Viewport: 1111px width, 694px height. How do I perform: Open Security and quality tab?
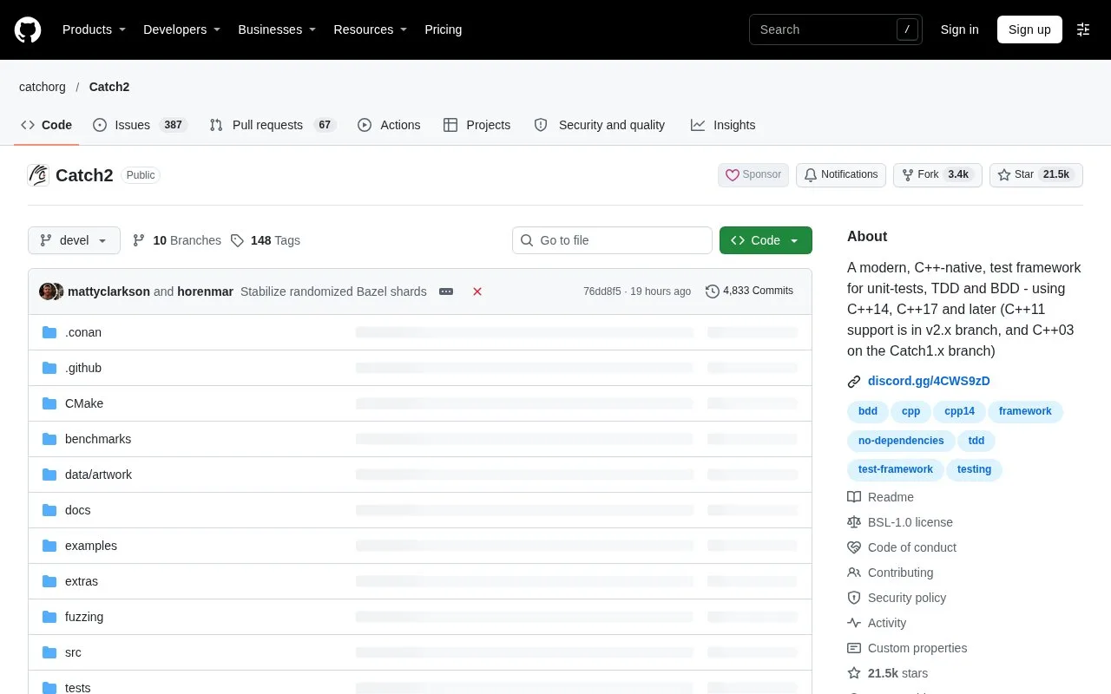tap(600, 125)
